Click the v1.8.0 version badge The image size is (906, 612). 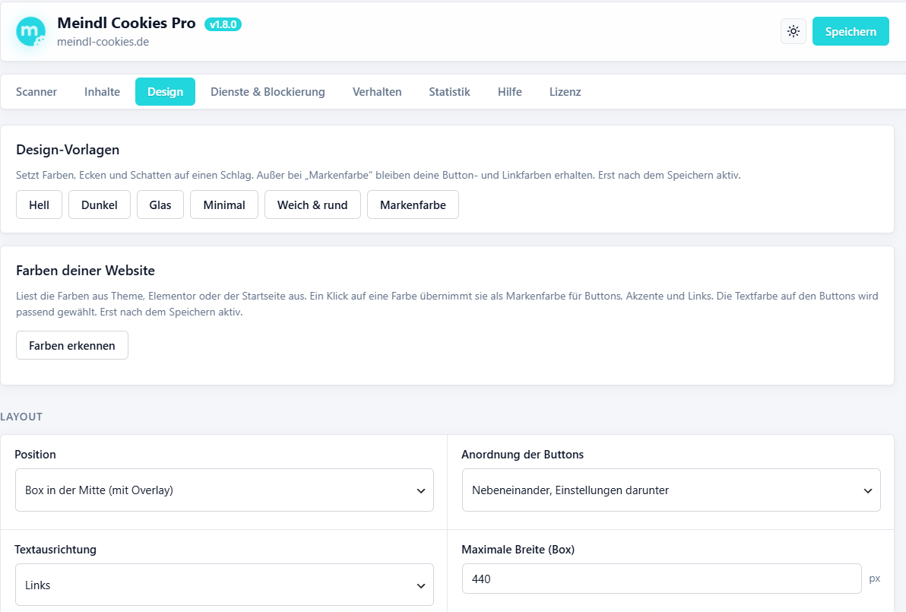pos(223,24)
